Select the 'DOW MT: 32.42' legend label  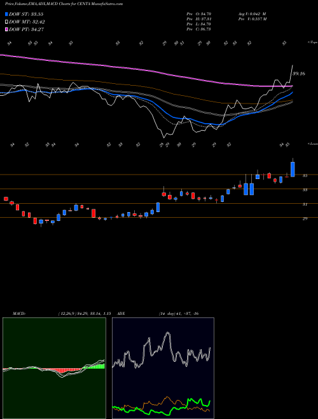[27, 22]
